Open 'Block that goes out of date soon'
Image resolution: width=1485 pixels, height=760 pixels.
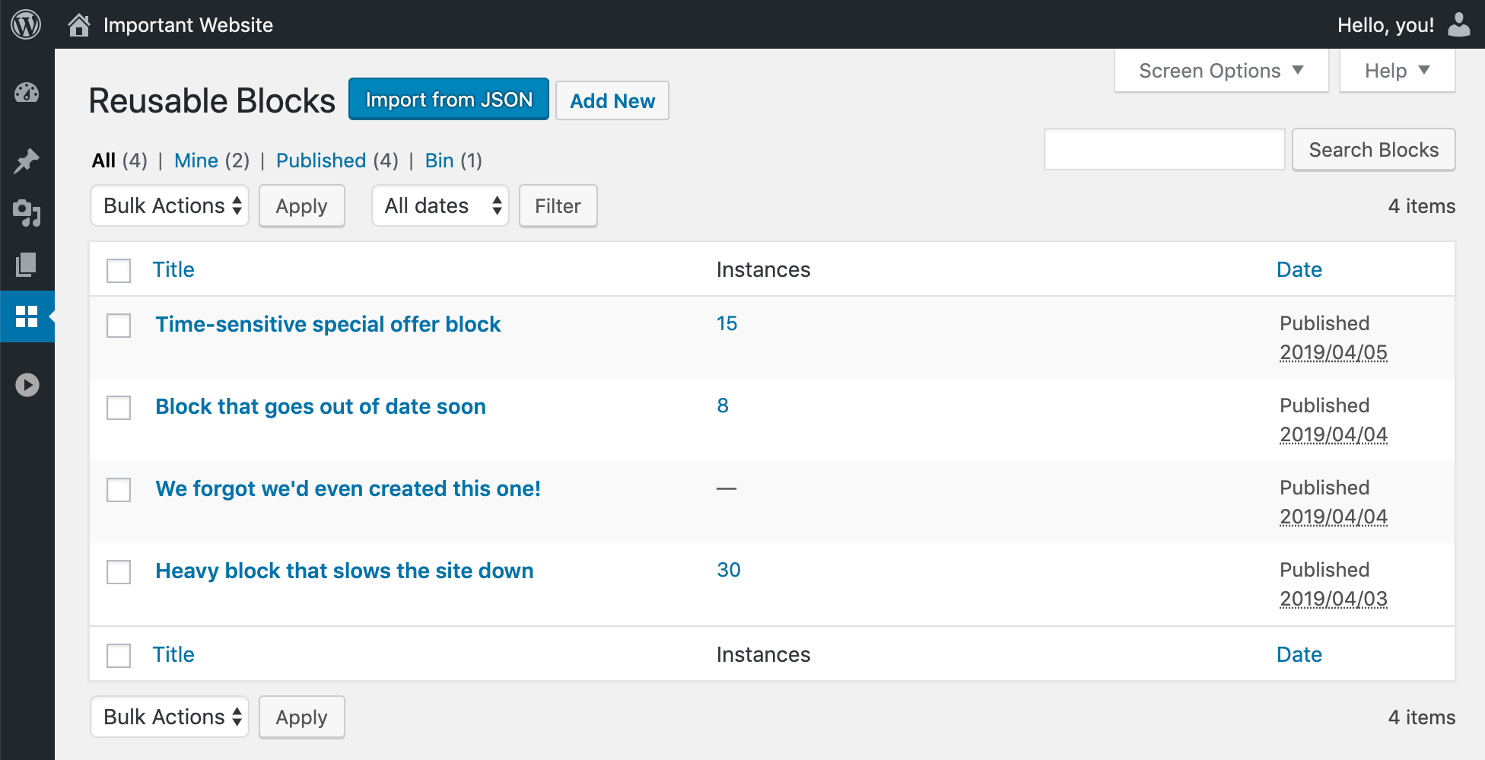point(320,406)
